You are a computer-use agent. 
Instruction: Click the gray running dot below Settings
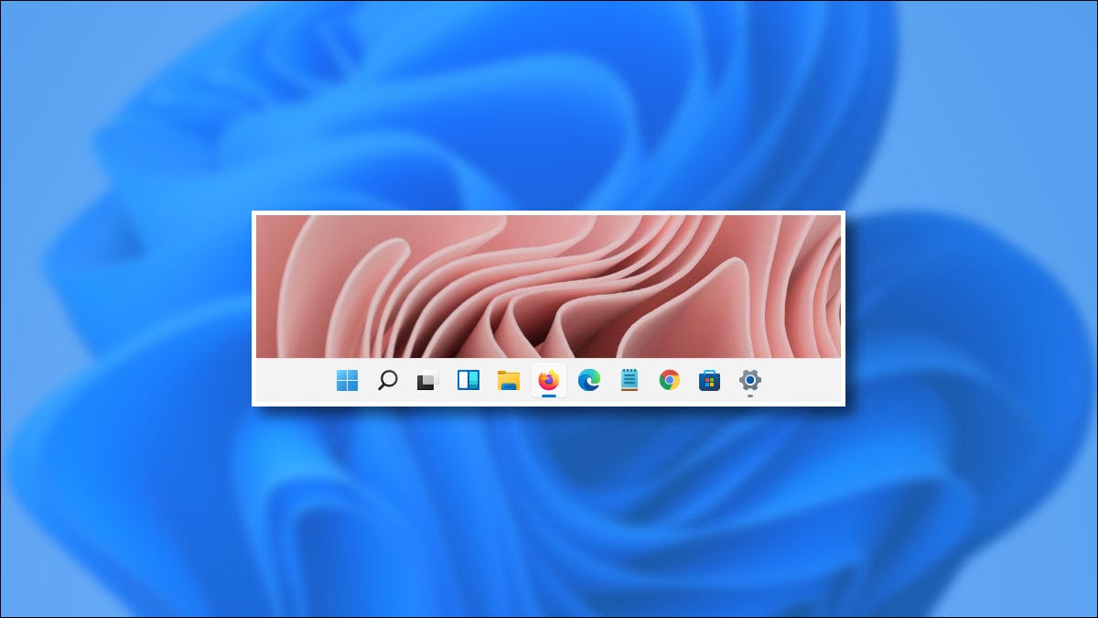[750, 396]
